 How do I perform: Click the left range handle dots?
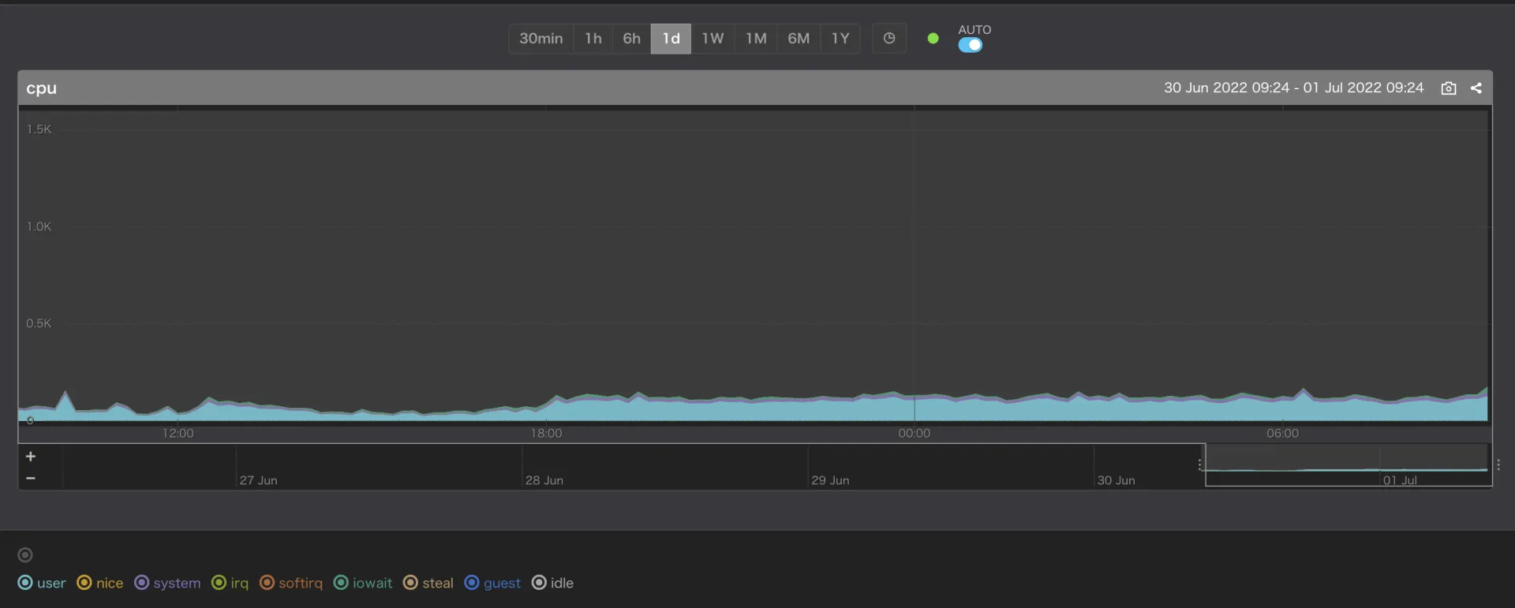1200,465
